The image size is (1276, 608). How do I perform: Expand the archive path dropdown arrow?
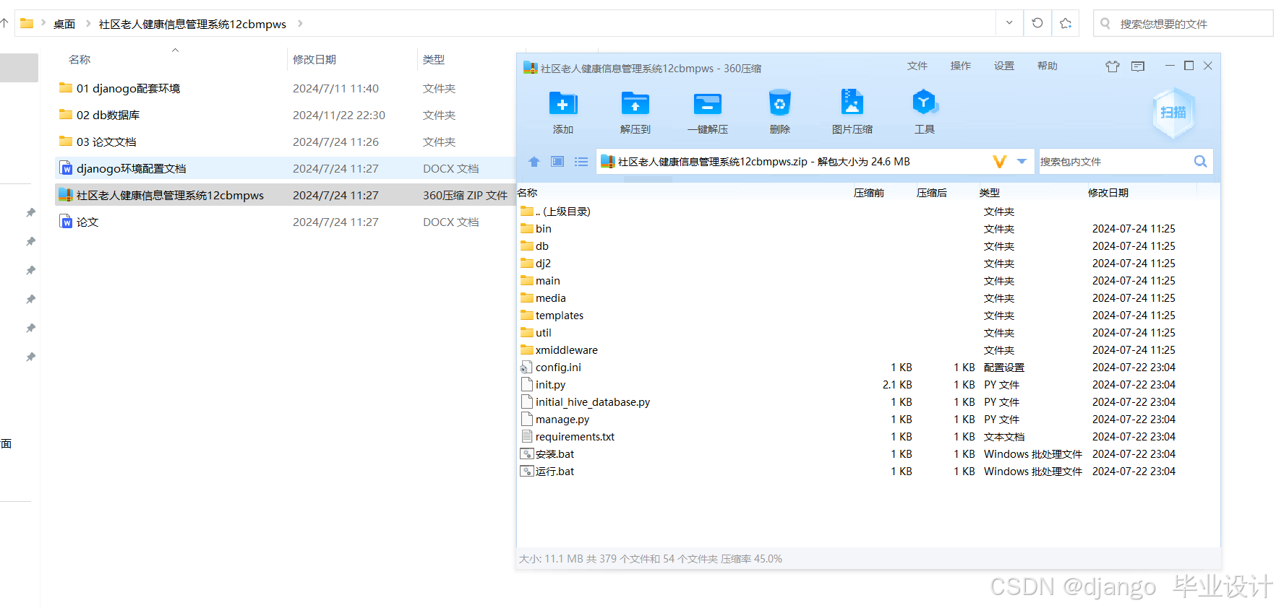(x=1022, y=162)
